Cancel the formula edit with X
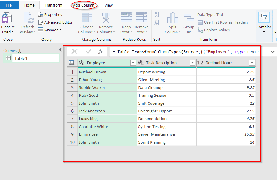 (x=74, y=52)
